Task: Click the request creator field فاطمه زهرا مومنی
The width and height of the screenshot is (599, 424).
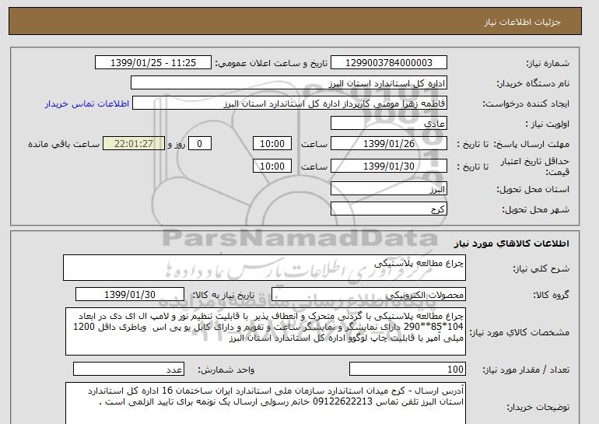Action: (x=289, y=103)
